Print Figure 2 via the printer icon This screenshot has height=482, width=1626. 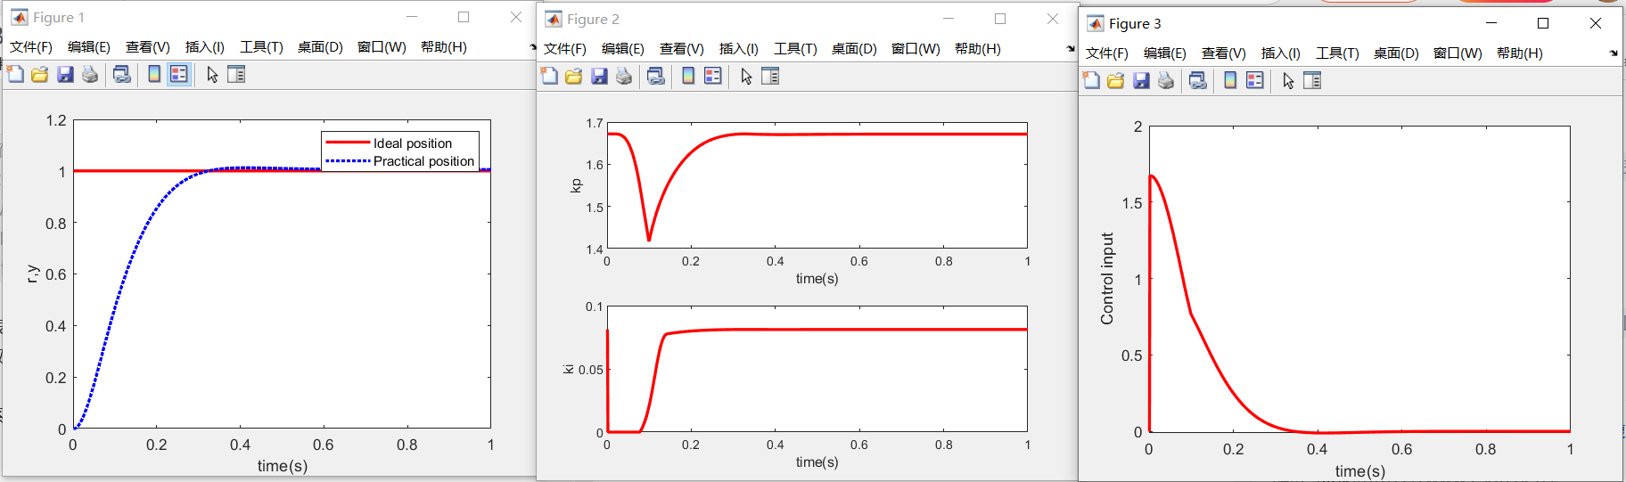[x=624, y=77]
